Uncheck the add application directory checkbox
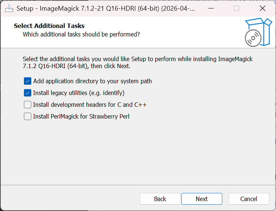The image size is (276, 211). [x=28, y=81]
